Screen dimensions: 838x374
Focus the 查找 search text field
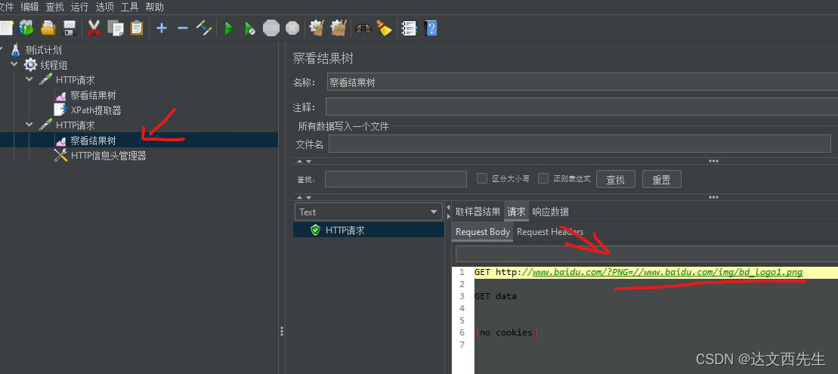(x=395, y=179)
